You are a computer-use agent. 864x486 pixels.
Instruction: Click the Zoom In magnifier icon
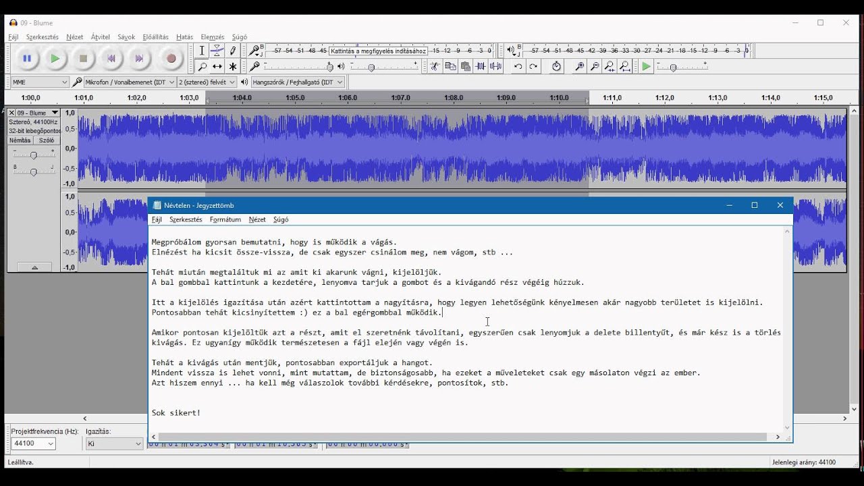coord(579,66)
